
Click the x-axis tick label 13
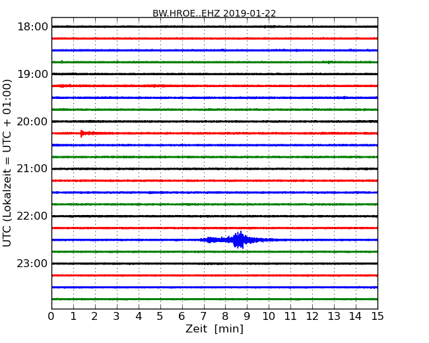pyautogui.click(x=334, y=316)
